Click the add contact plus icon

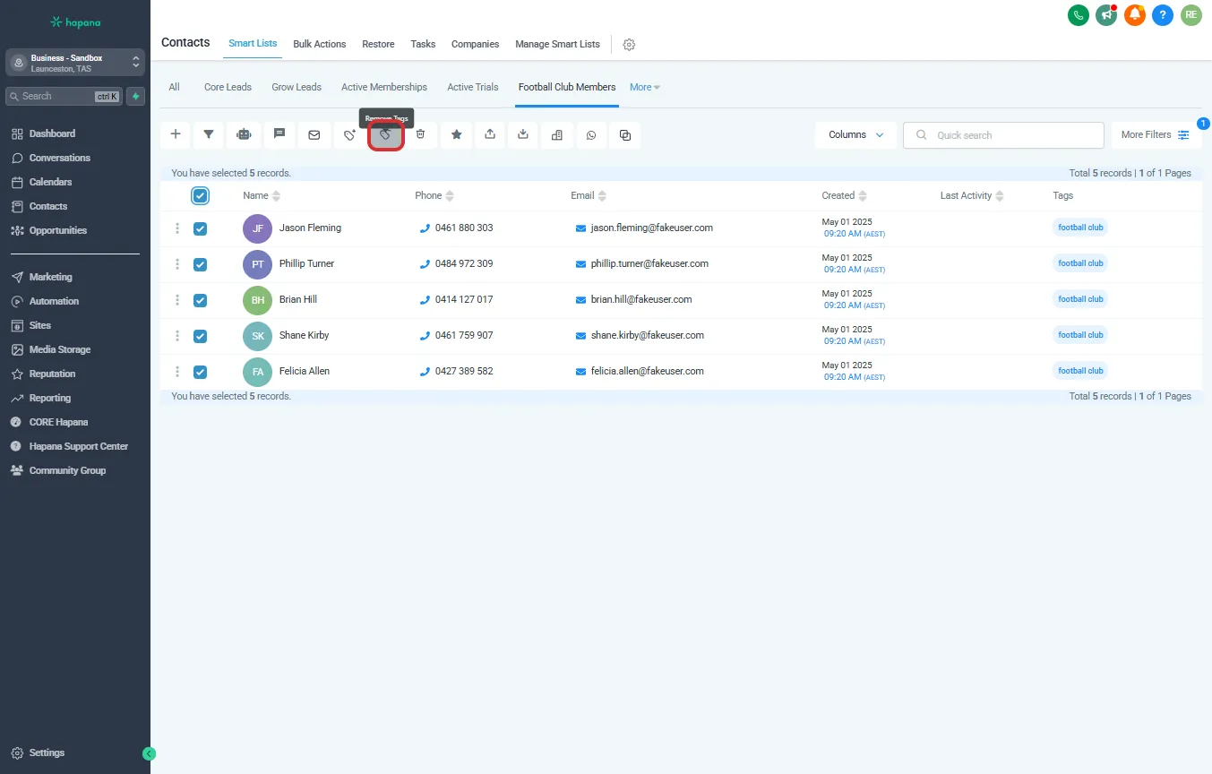(176, 135)
